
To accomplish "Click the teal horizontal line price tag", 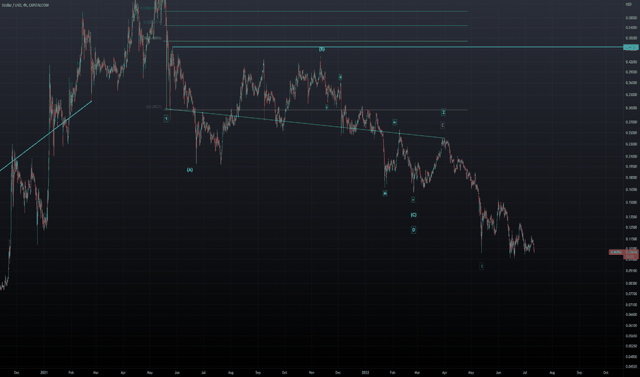I will tap(632, 47).
